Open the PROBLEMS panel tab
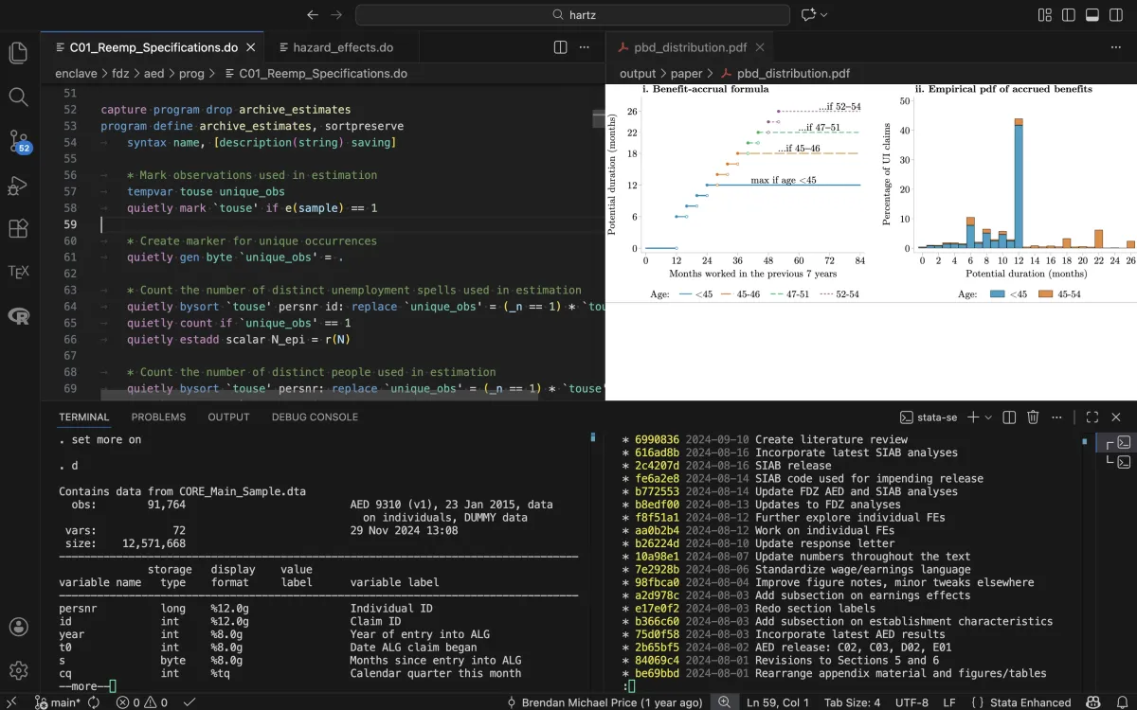 pyautogui.click(x=158, y=417)
